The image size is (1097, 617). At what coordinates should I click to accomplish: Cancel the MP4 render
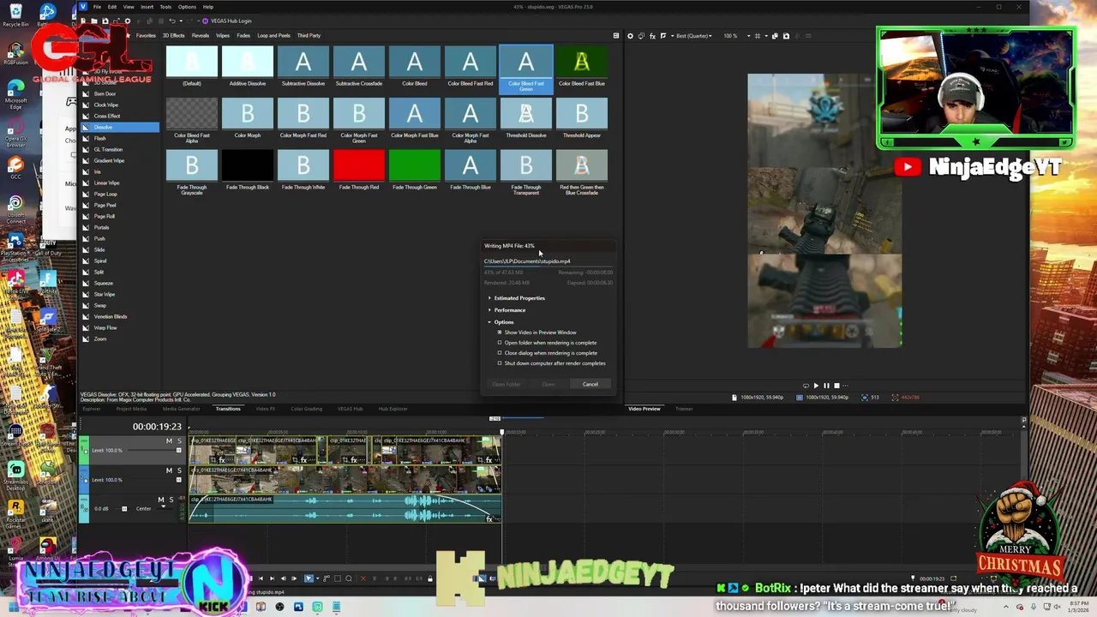pyautogui.click(x=590, y=384)
